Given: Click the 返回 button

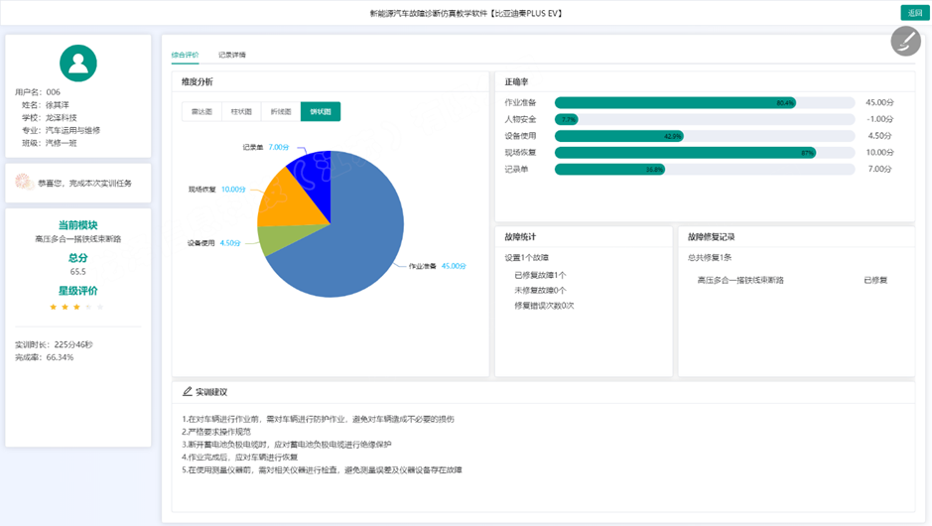Looking at the screenshot, I should pos(915,13).
